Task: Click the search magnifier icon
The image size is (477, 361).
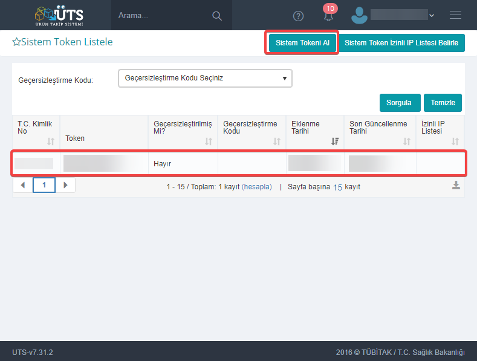Action: pyautogui.click(x=216, y=16)
